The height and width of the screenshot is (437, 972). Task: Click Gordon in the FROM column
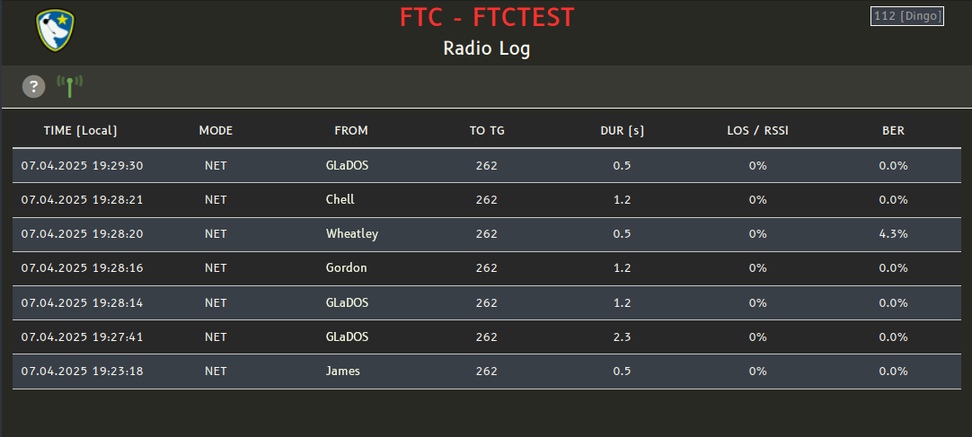(346, 268)
